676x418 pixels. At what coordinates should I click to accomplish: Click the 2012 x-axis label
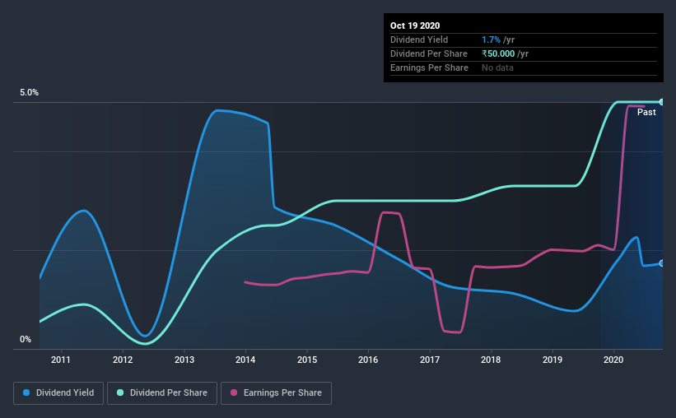(x=123, y=360)
